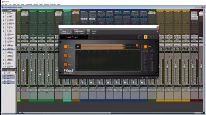206x115 pixels.
Task: Open the Track menu
Action: [14, 4]
